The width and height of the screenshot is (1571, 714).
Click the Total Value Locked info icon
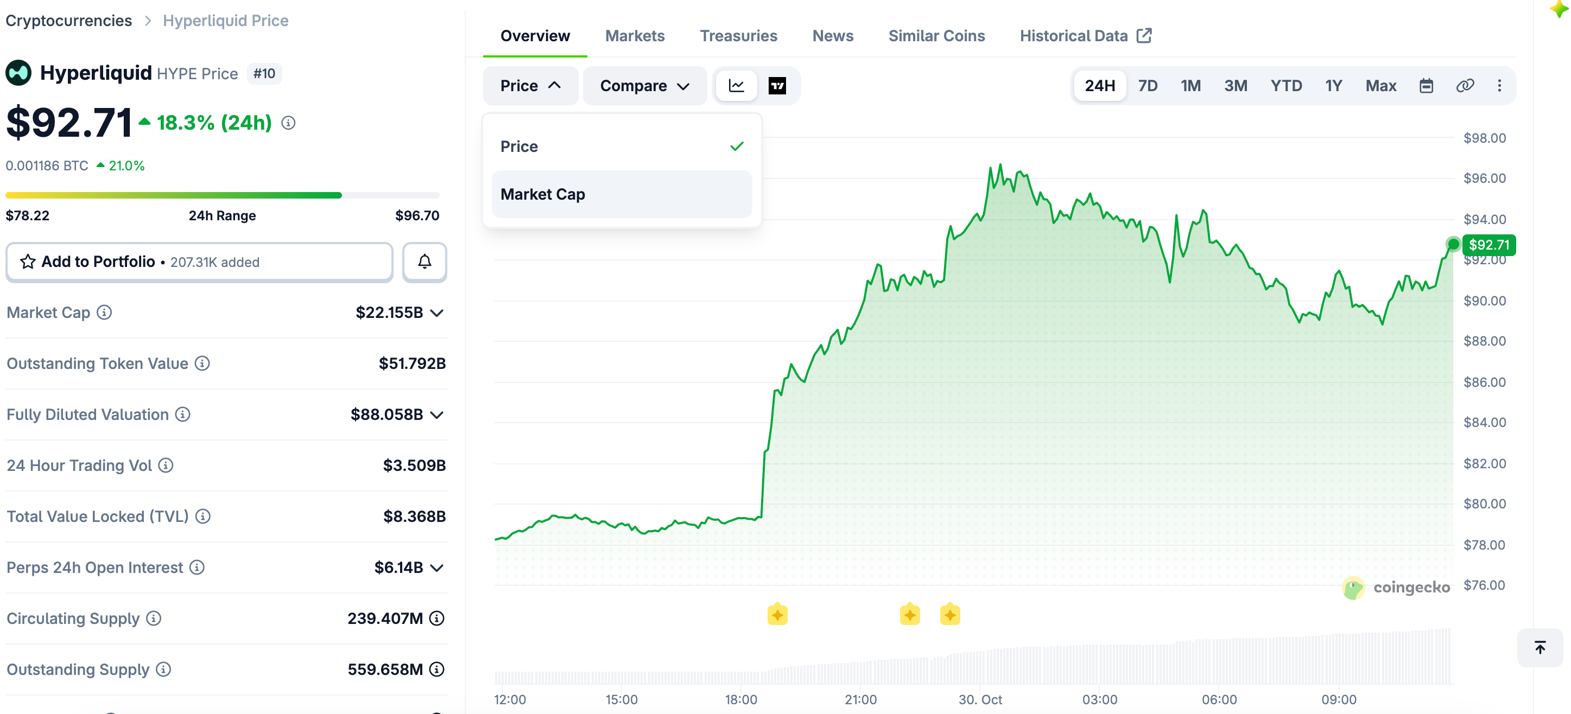coord(203,517)
